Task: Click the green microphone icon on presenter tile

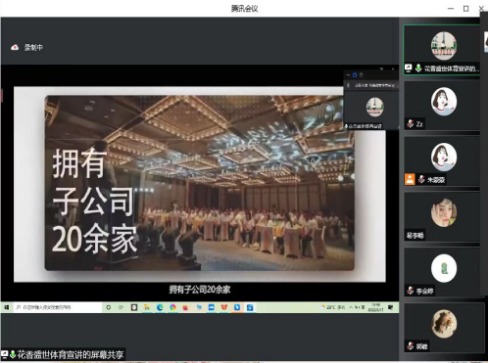Action: tap(418, 68)
